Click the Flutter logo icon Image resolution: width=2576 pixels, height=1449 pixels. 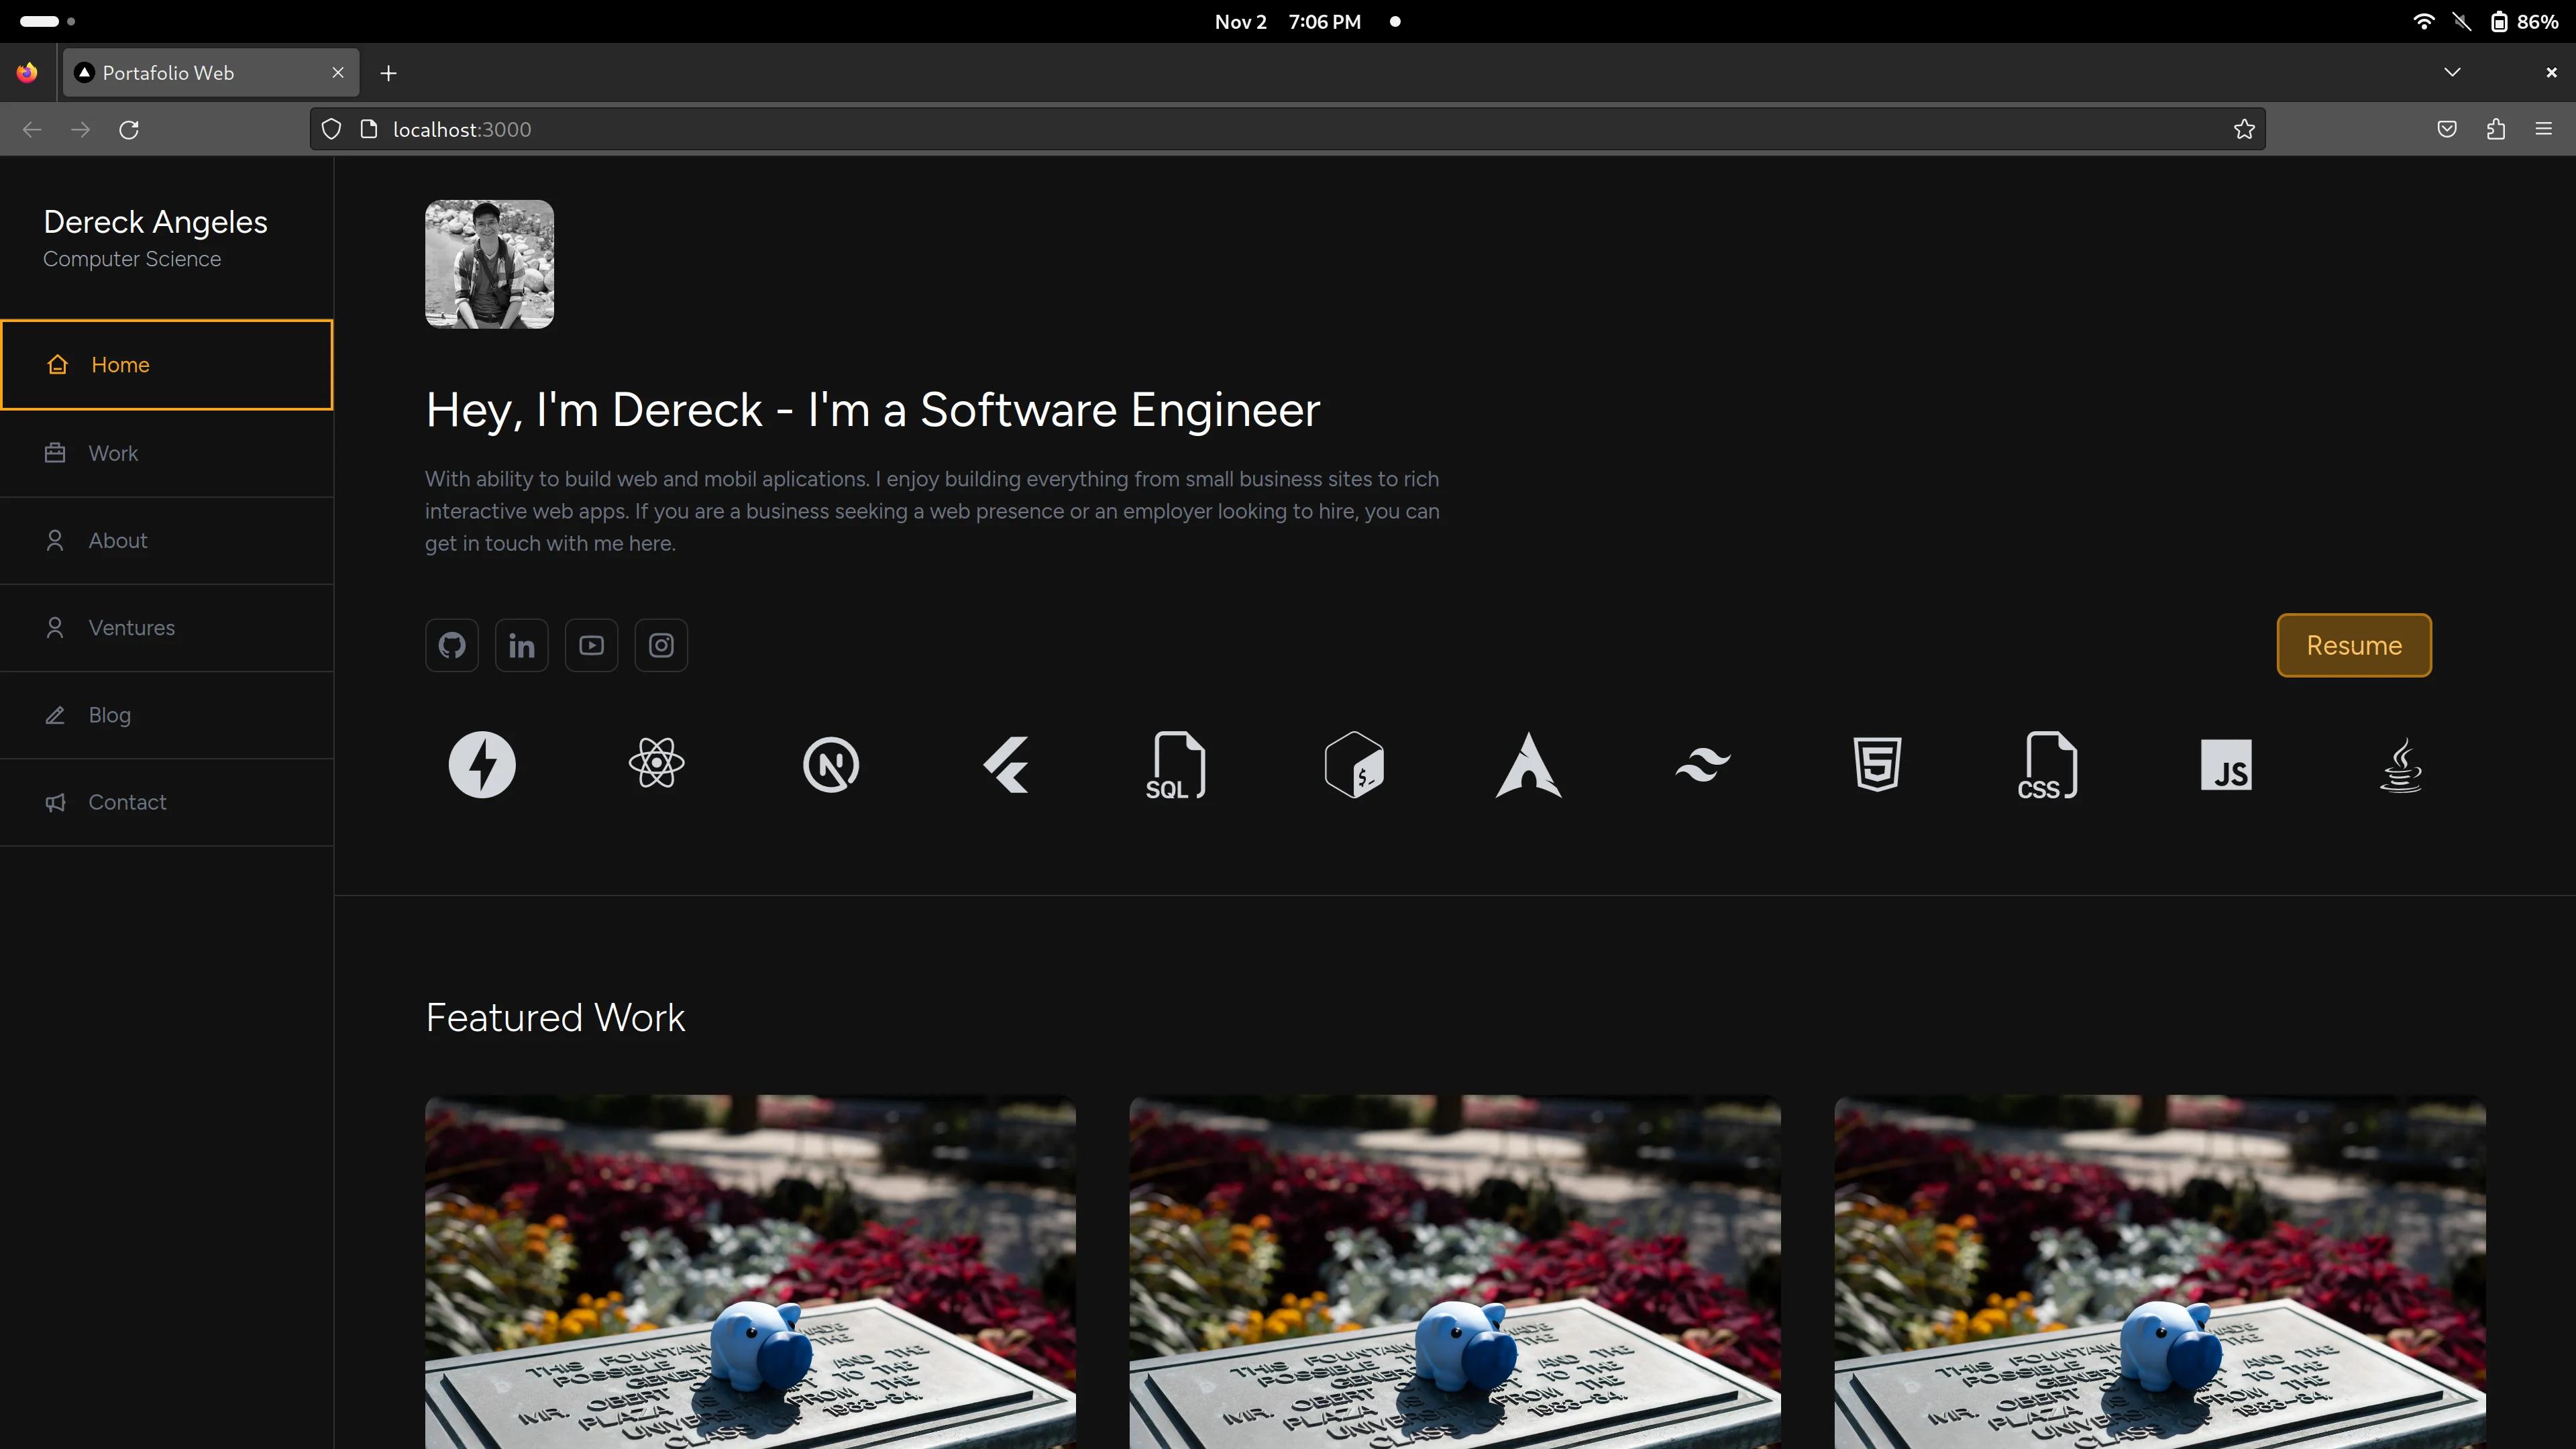[1006, 764]
